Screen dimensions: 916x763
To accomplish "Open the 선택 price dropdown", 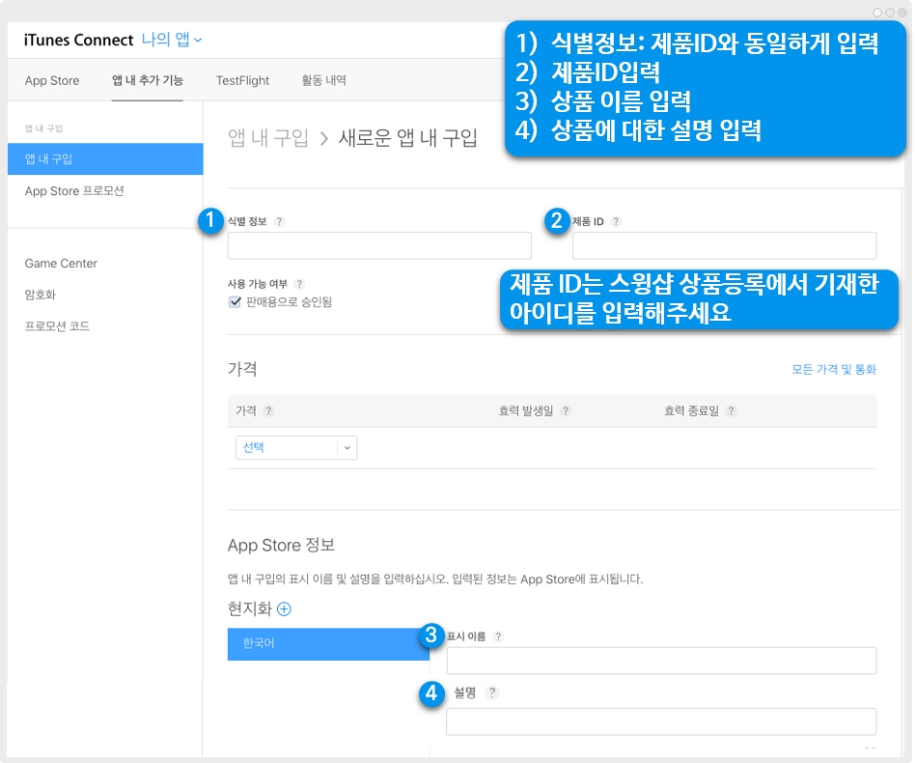I will [x=296, y=448].
